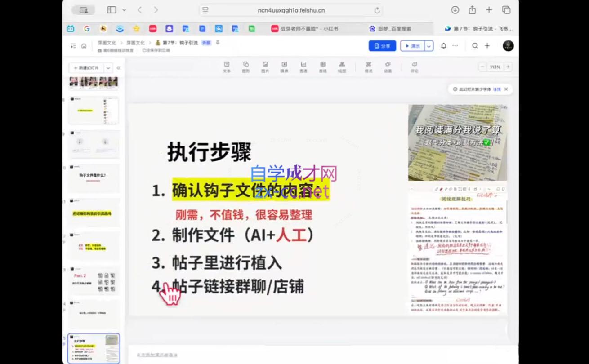Screen dimensions: 589x364
Task: Reload the page in Safari
Action: pyautogui.click(x=377, y=10)
